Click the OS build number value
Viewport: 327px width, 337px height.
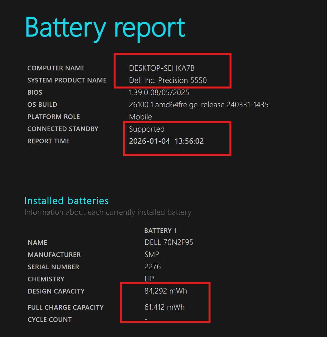(x=198, y=105)
